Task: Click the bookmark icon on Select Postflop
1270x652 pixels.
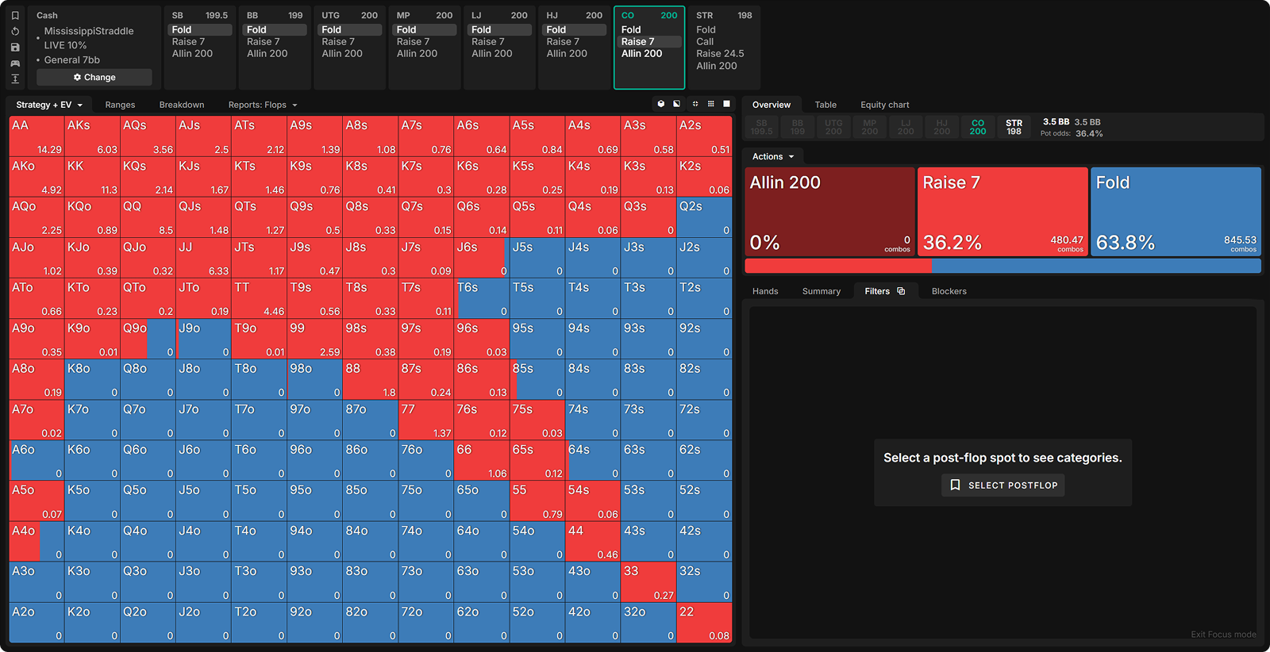Action: click(955, 485)
